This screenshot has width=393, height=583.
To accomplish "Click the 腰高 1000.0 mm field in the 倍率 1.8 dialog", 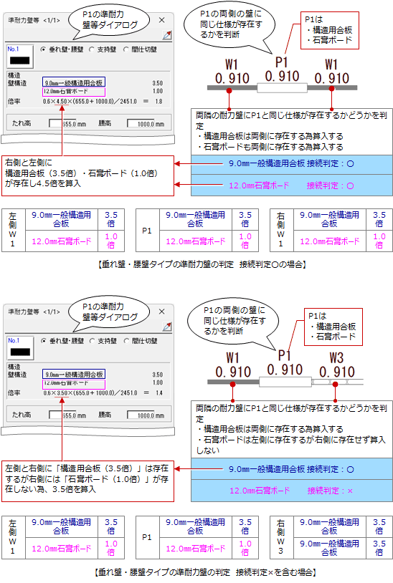I will coord(146,123).
